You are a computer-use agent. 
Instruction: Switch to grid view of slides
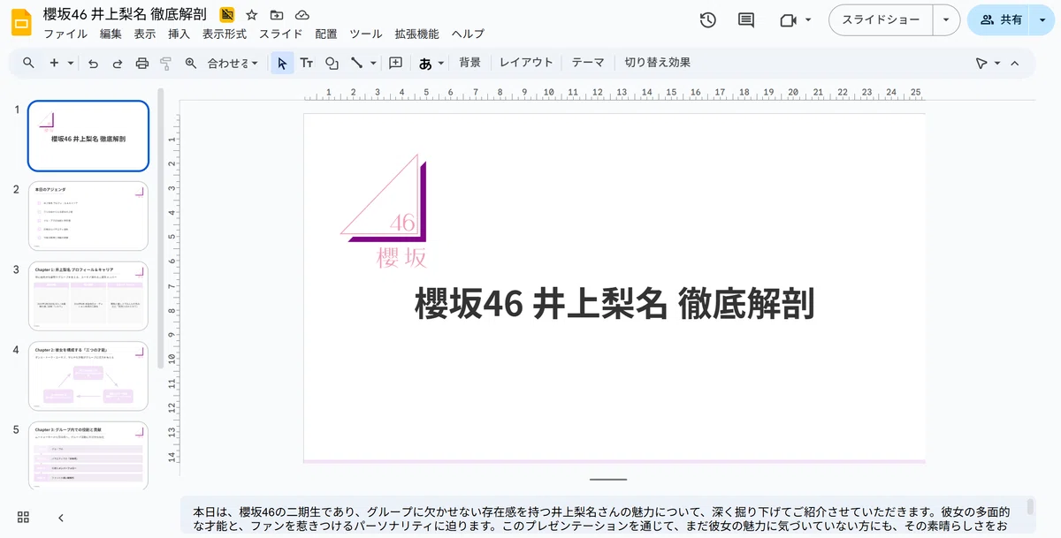pyautogui.click(x=24, y=518)
